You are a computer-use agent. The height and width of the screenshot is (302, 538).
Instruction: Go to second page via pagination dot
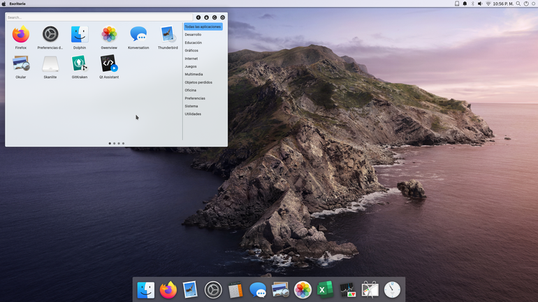pyautogui.click(x=115, y=144)
